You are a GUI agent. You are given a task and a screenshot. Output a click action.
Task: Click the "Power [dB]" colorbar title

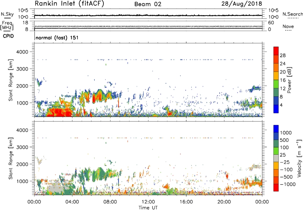[x=289, y=80]
